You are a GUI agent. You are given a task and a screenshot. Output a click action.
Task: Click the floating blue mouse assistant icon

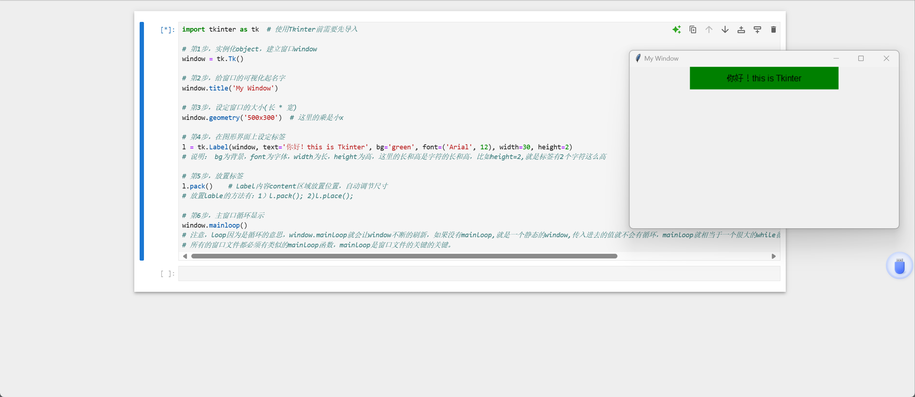tap(900, 266)
